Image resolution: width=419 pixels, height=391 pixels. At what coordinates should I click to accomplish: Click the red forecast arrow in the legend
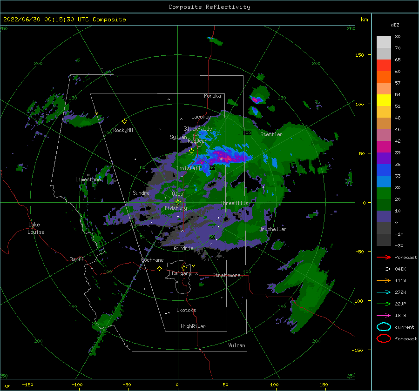click(x=384, y=257)
